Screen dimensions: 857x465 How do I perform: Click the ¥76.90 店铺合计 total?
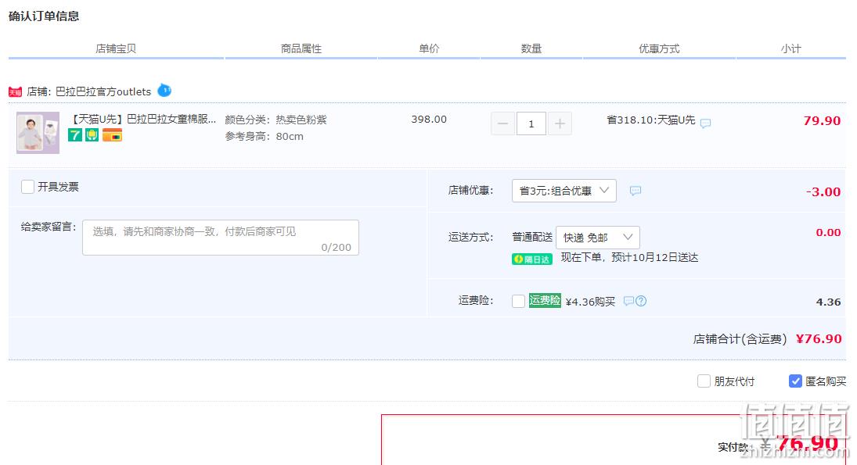[819, 338]
